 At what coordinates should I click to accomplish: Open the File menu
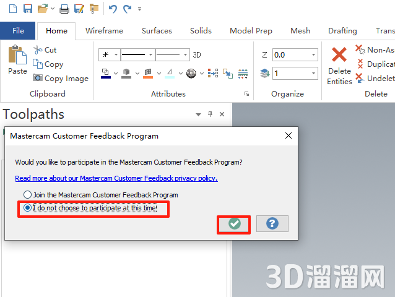[x=18, y=31]
